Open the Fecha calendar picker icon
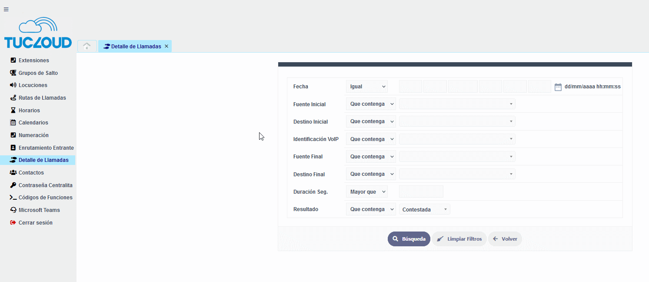The height and width of the screenshot is (282, 649). click(558, 87)
